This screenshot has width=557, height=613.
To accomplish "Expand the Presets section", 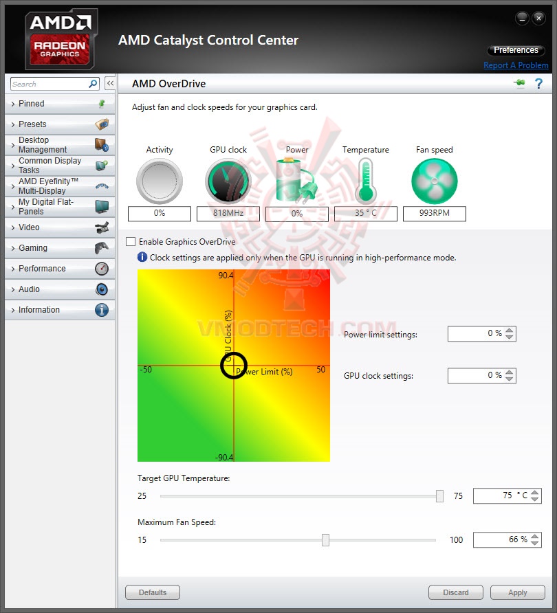I will pyautogui.click(x=60, y=124).
